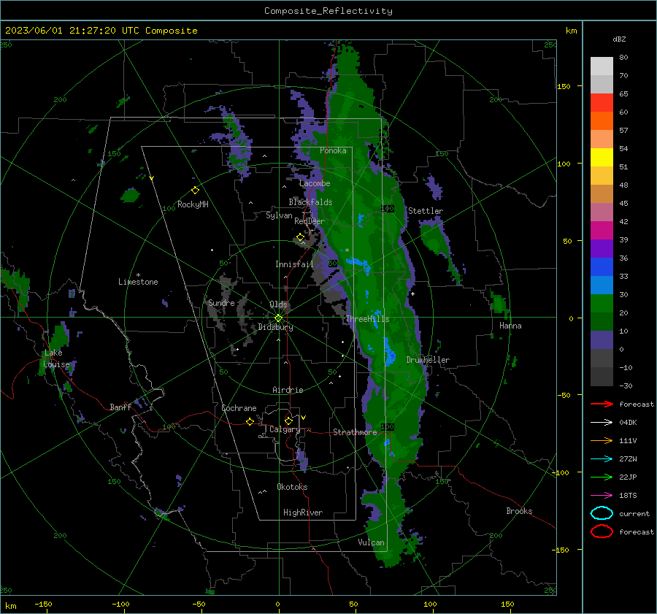The height and width of the screenshot is (614, 657).
Task: Click the green echo blob northwest of RockyMH
Action: tap(131, 196)
